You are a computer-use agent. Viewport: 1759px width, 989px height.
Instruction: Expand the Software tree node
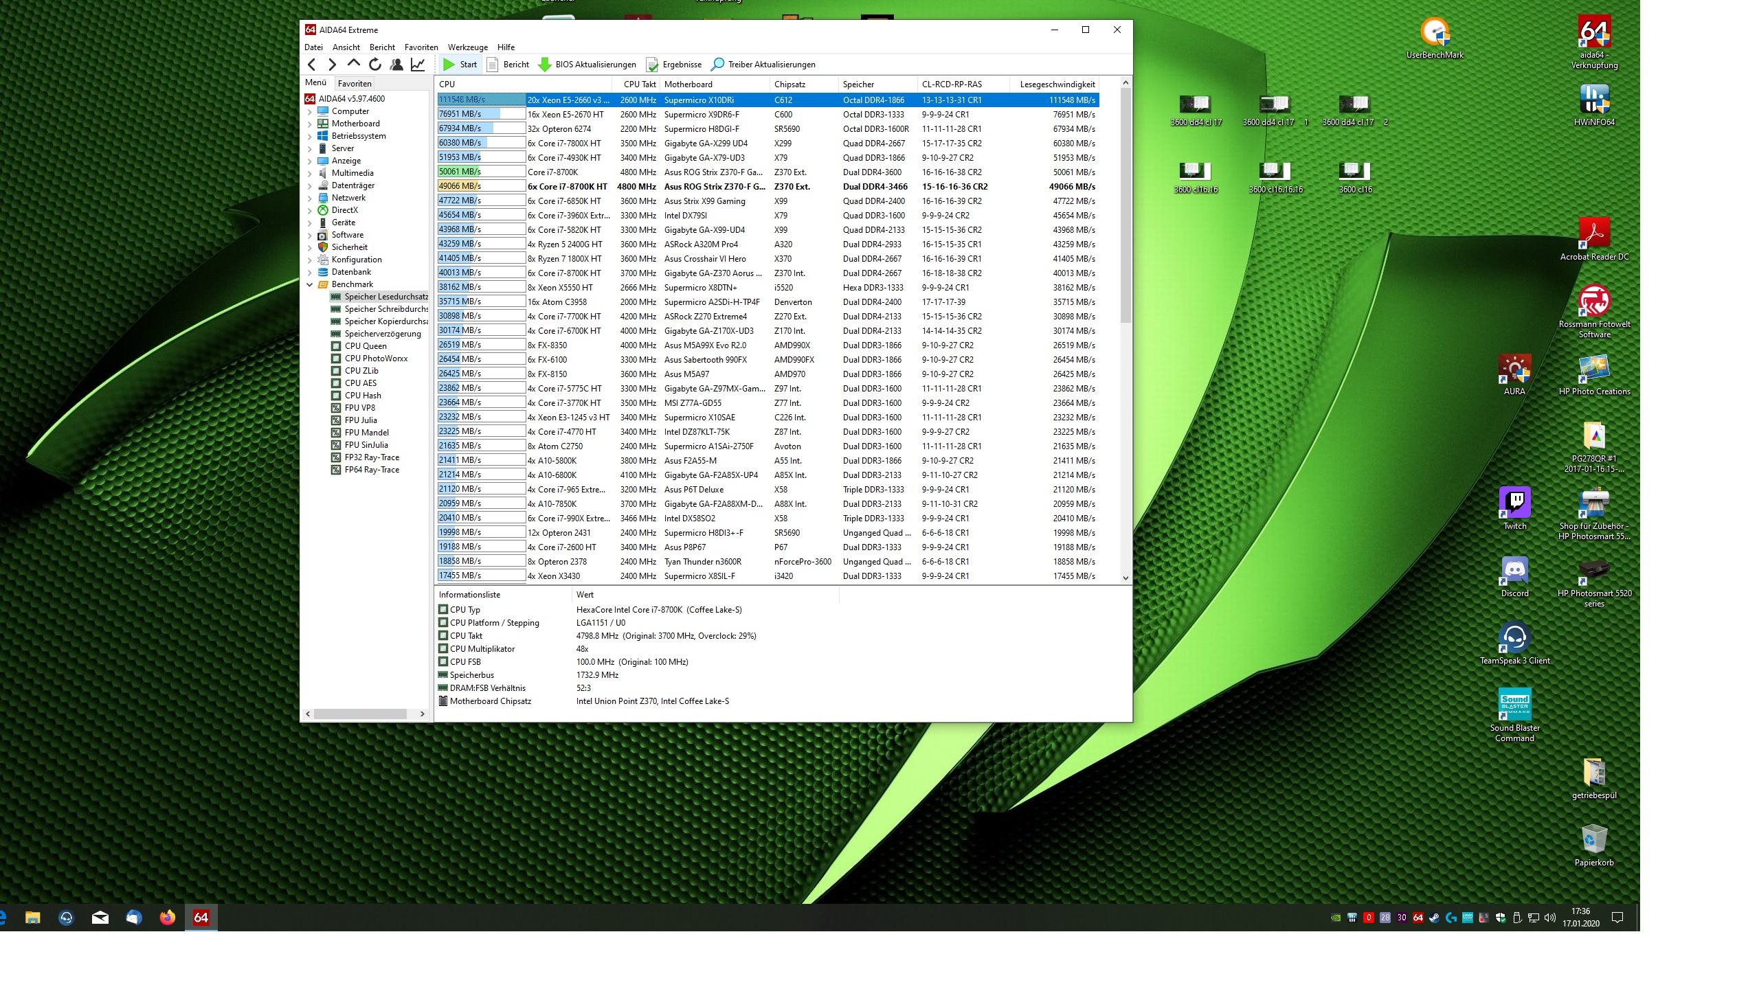(309, 236)
